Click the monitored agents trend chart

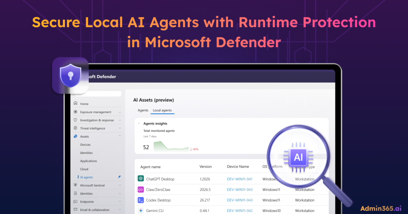click(171, 146)
